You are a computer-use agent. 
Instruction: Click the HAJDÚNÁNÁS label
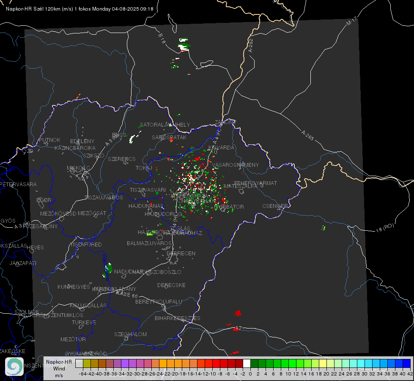[x=146, y=206]
